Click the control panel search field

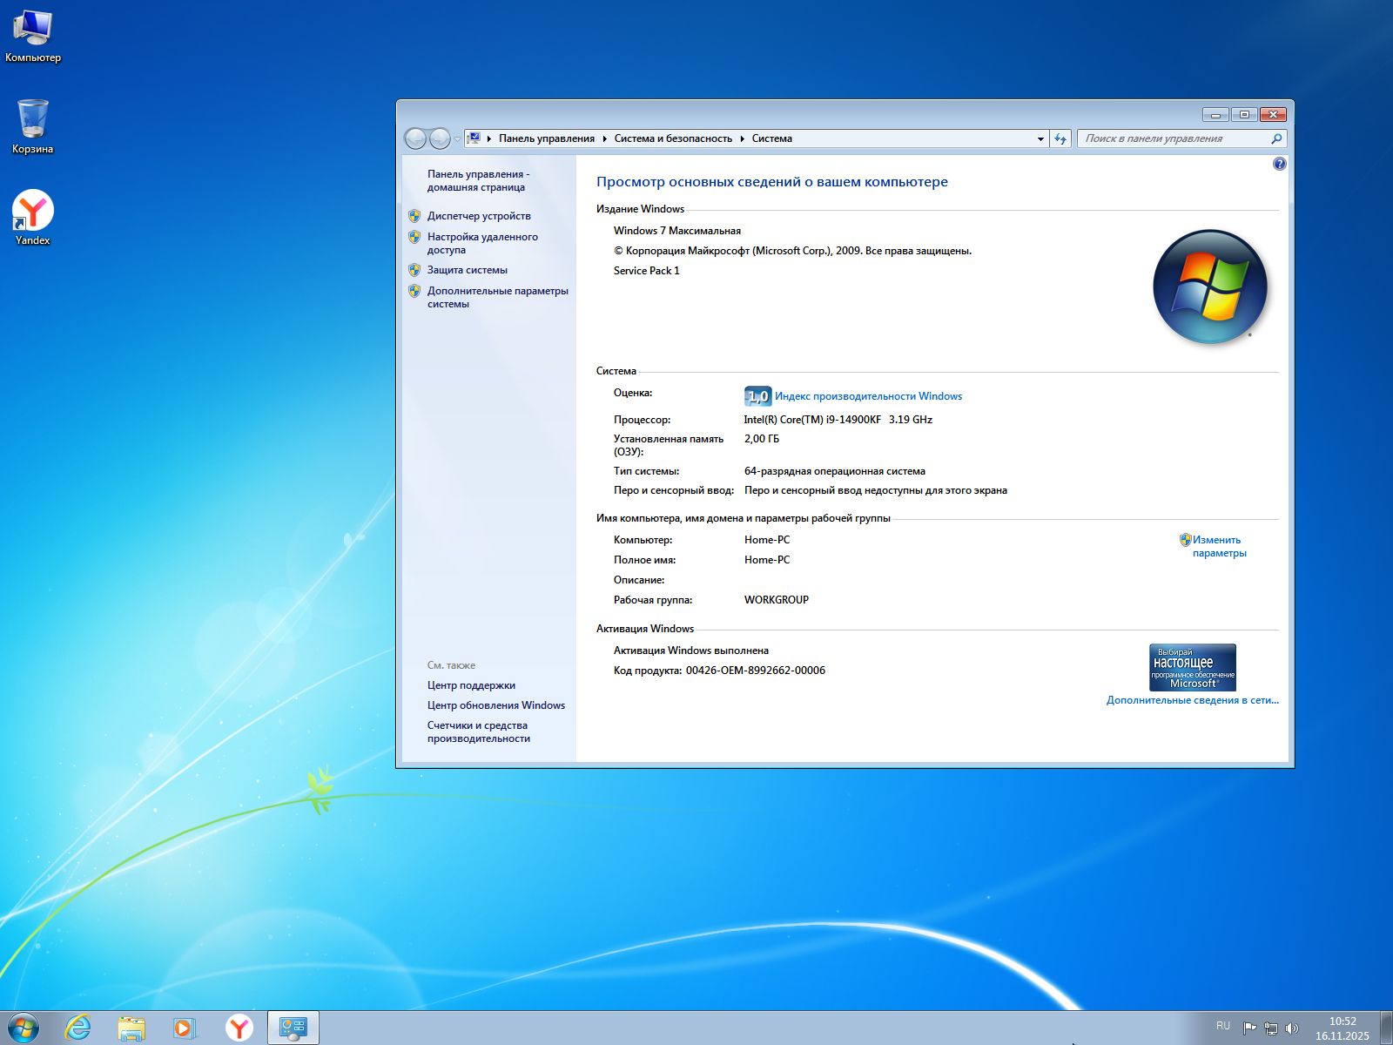pyautogui.click(x=1175, y=138)
